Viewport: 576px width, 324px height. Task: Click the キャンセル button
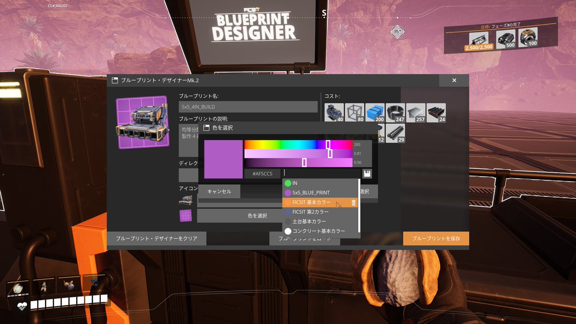219,192
